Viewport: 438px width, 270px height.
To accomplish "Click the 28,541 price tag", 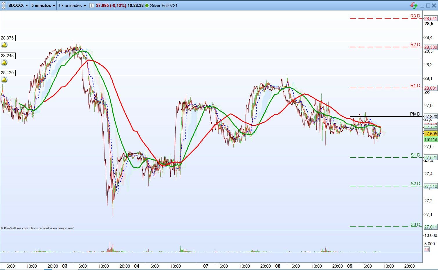I will coord(430,19).
